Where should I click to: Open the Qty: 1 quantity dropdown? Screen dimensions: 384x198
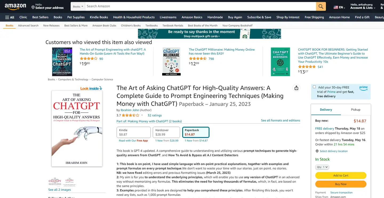click(322, 167)
